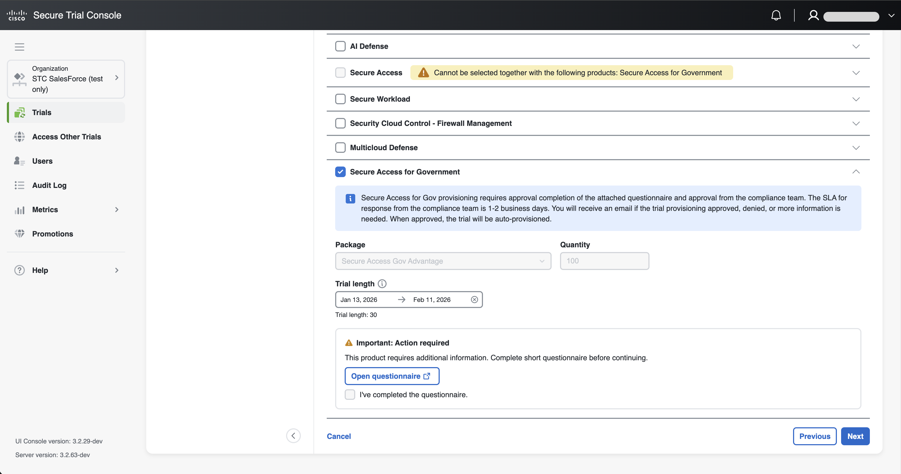Click the Trial length info icon
Viewport: 901px width, 474px height.
point(382,284)
